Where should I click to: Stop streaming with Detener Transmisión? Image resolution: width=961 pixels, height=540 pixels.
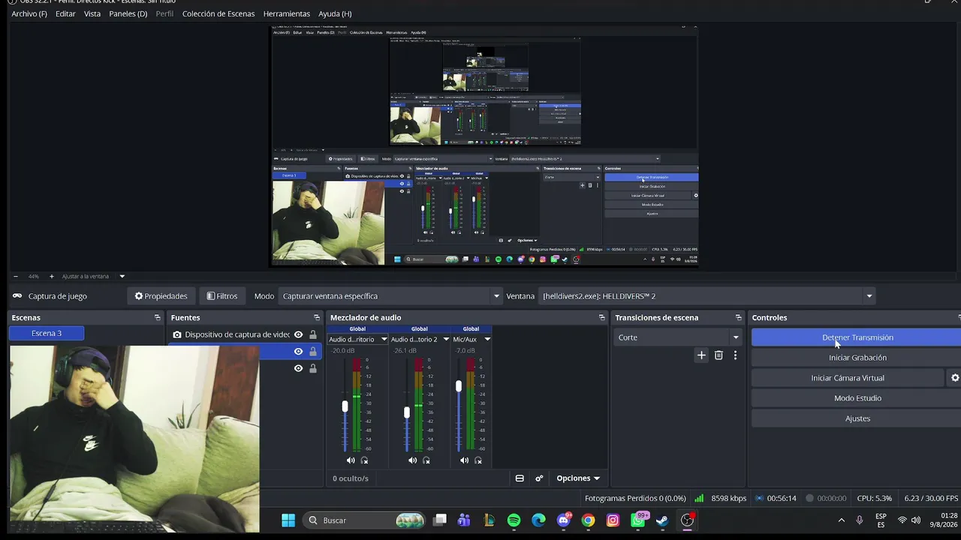tap(857, 337)
